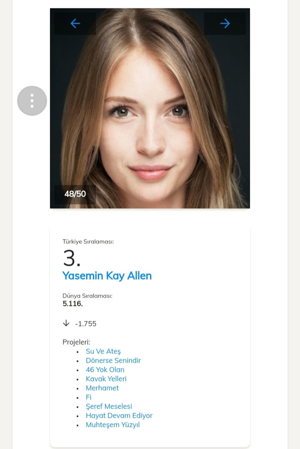Image resolution: width=300 pixels, height=449 pixels.
Task: Open the Dönerse Senindir project
Action: (x=113, y=361)
